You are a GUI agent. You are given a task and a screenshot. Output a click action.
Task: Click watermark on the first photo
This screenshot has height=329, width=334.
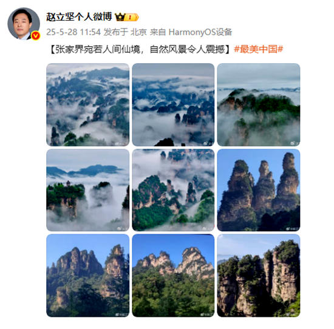[121, 144]
